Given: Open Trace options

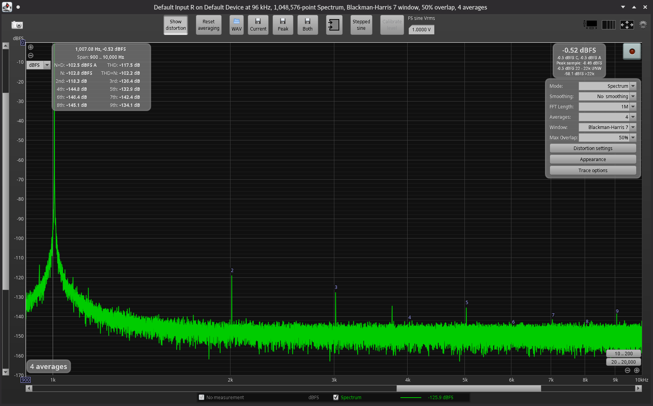Looking at the screenshot, I should coord(593,170).
